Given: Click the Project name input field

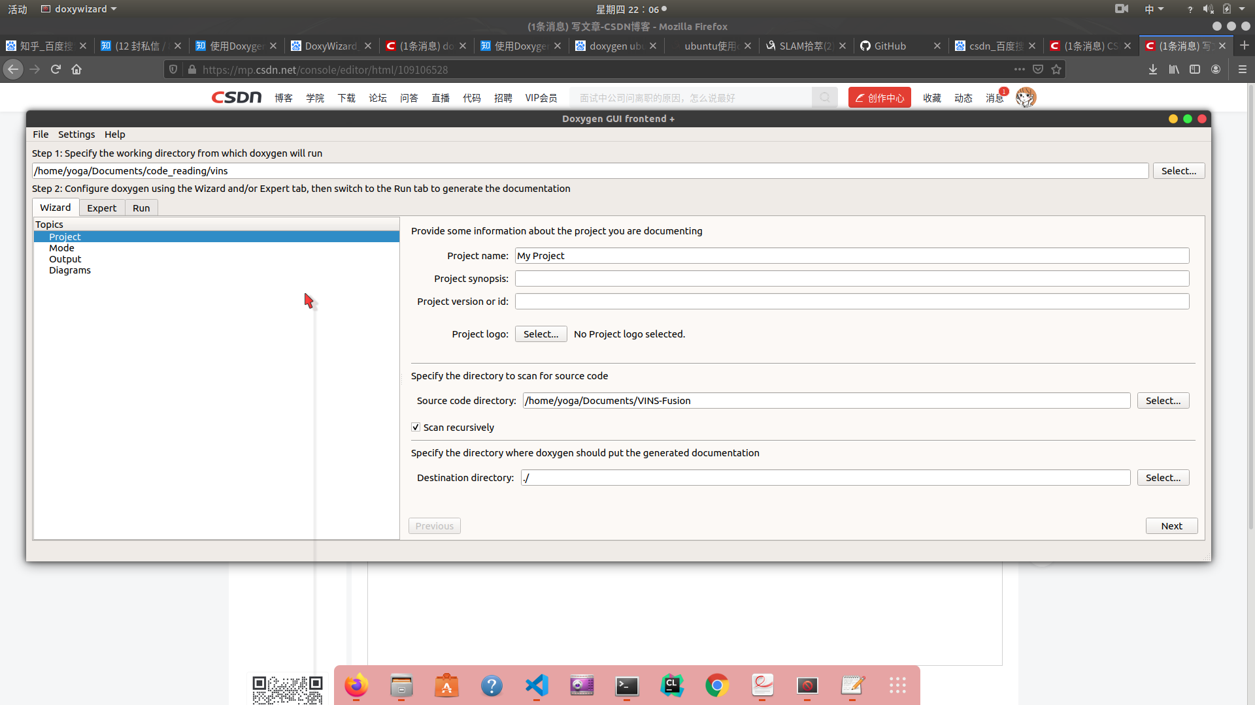Looking at the screenshot, I should [852, 256].
